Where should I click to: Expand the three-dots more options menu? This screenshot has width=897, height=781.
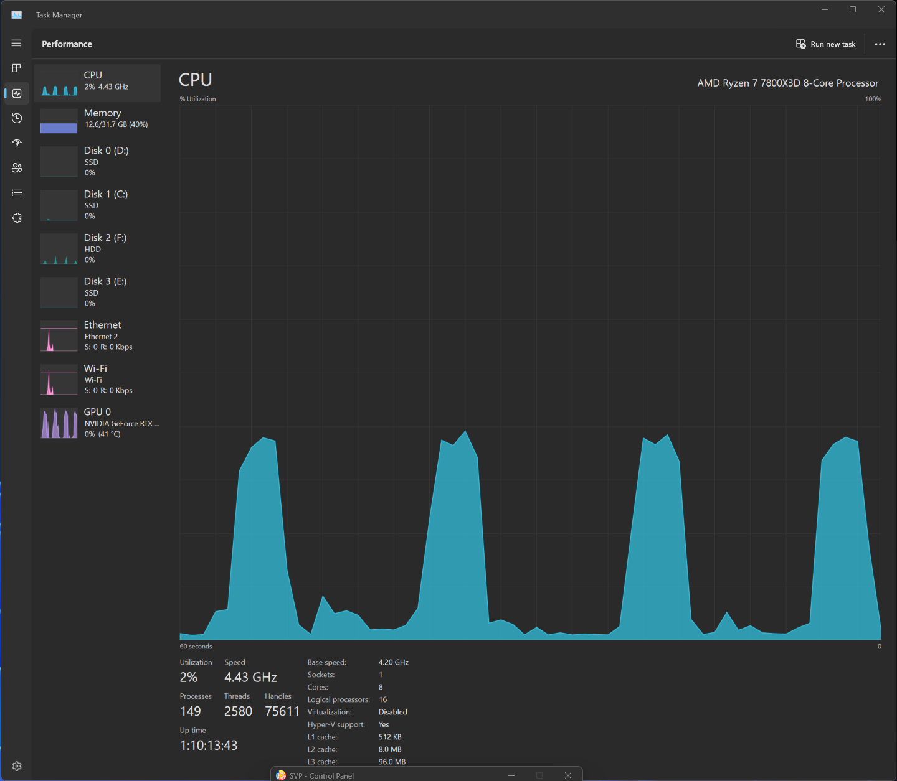(x=880, y=44)
